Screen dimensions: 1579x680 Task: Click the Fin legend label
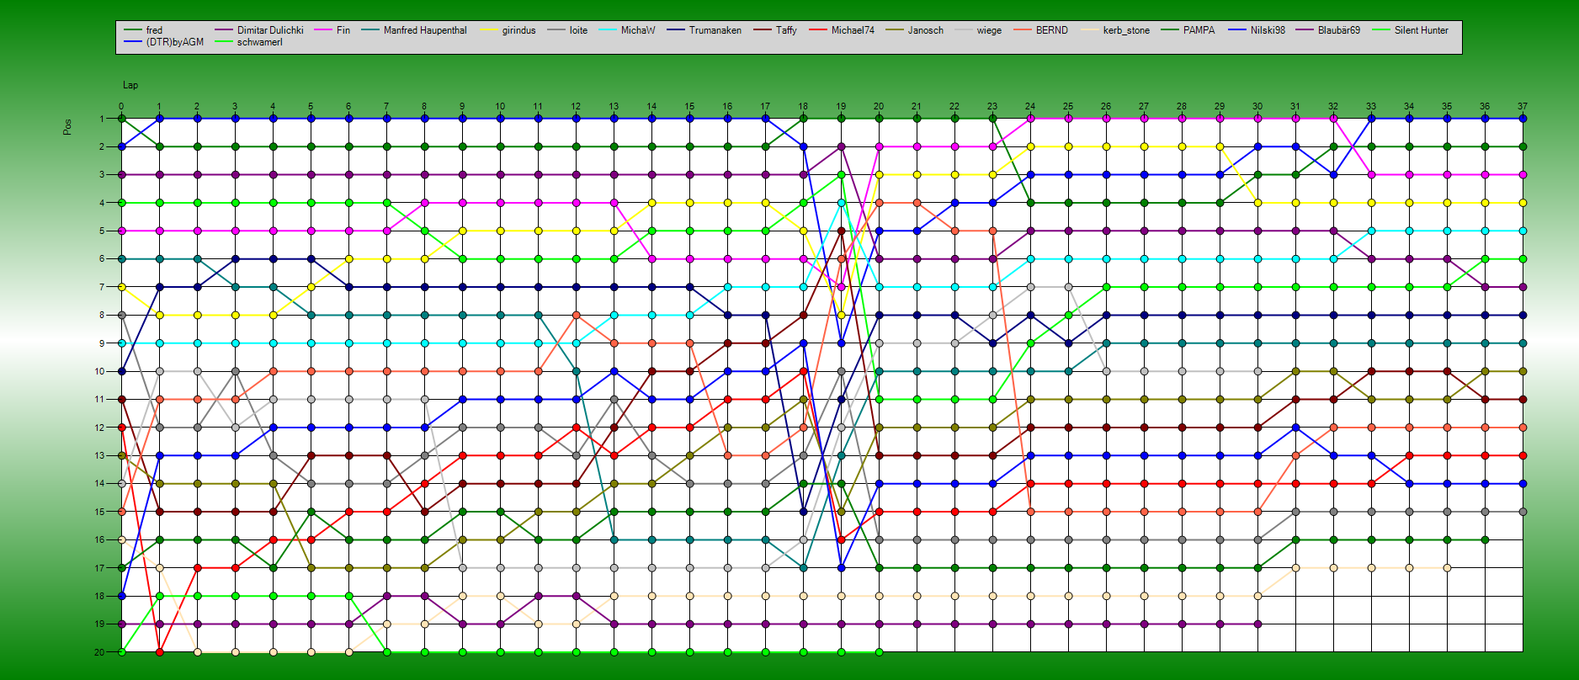click(343, 30)
